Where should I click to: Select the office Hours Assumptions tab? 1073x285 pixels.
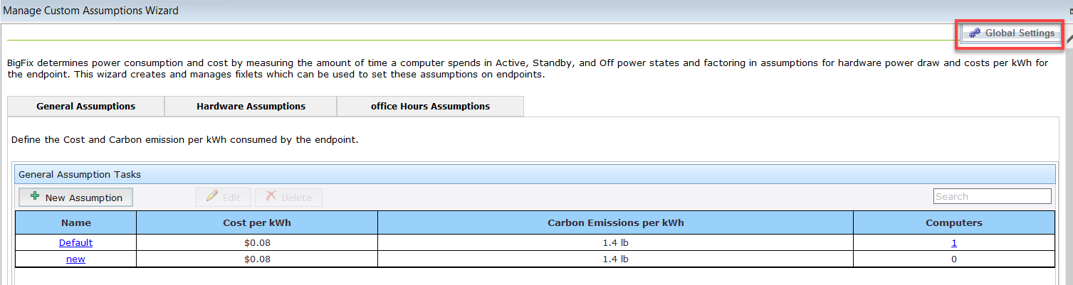coord(430,107)
